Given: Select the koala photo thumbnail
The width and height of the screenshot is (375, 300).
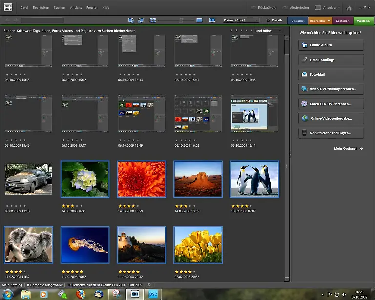Looking at the screenshot, I should [x=28, y=245].
